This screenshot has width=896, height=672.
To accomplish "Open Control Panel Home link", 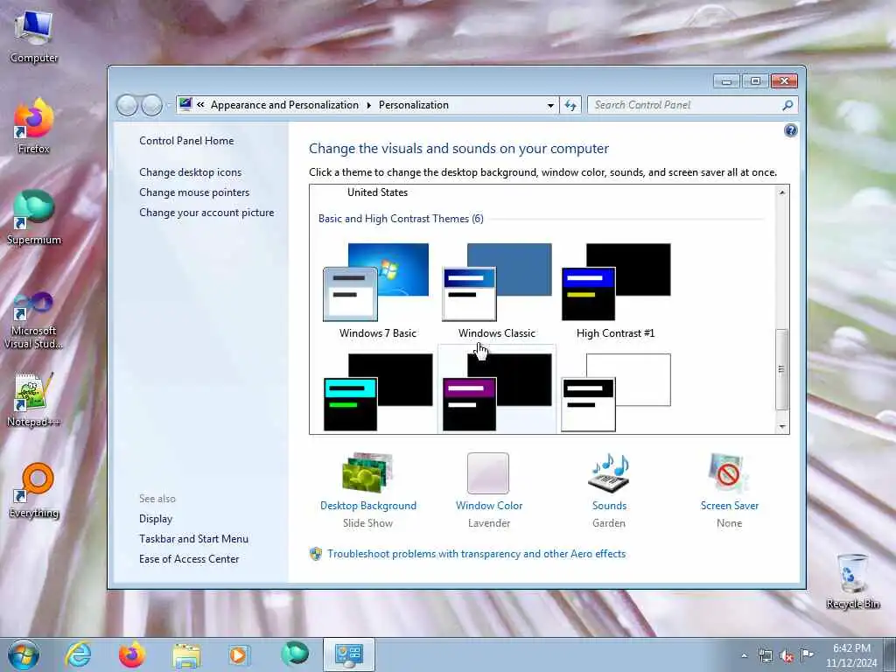I will click(x=186, y=141).
